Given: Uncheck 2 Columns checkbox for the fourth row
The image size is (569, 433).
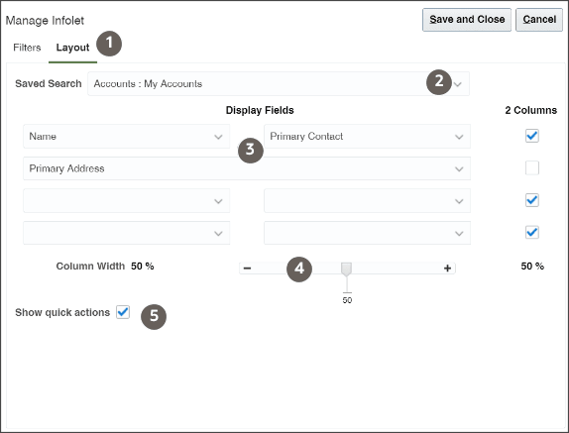Looking at the screenshot, I should tap(532, 232).
